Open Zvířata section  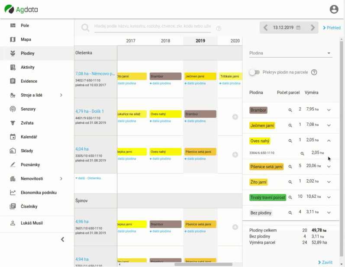point(37,123)
